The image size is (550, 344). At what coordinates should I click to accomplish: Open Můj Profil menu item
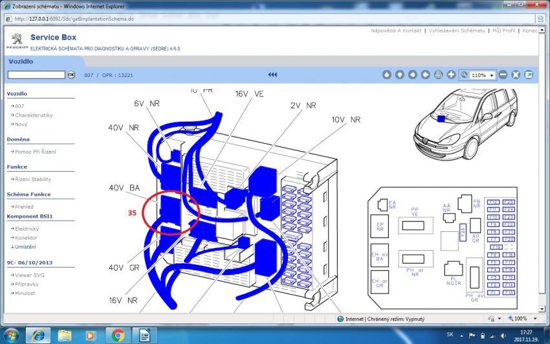click(503, 30)
